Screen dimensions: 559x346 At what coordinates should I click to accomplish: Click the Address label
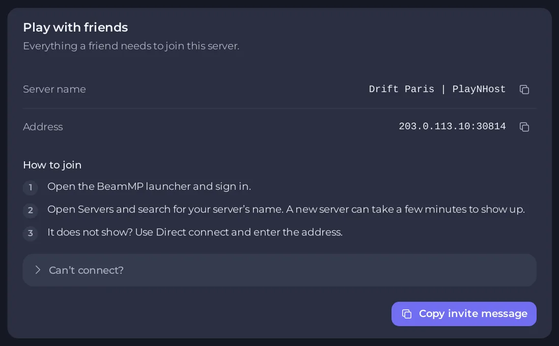pyautogui.click(x=43, y=127)
